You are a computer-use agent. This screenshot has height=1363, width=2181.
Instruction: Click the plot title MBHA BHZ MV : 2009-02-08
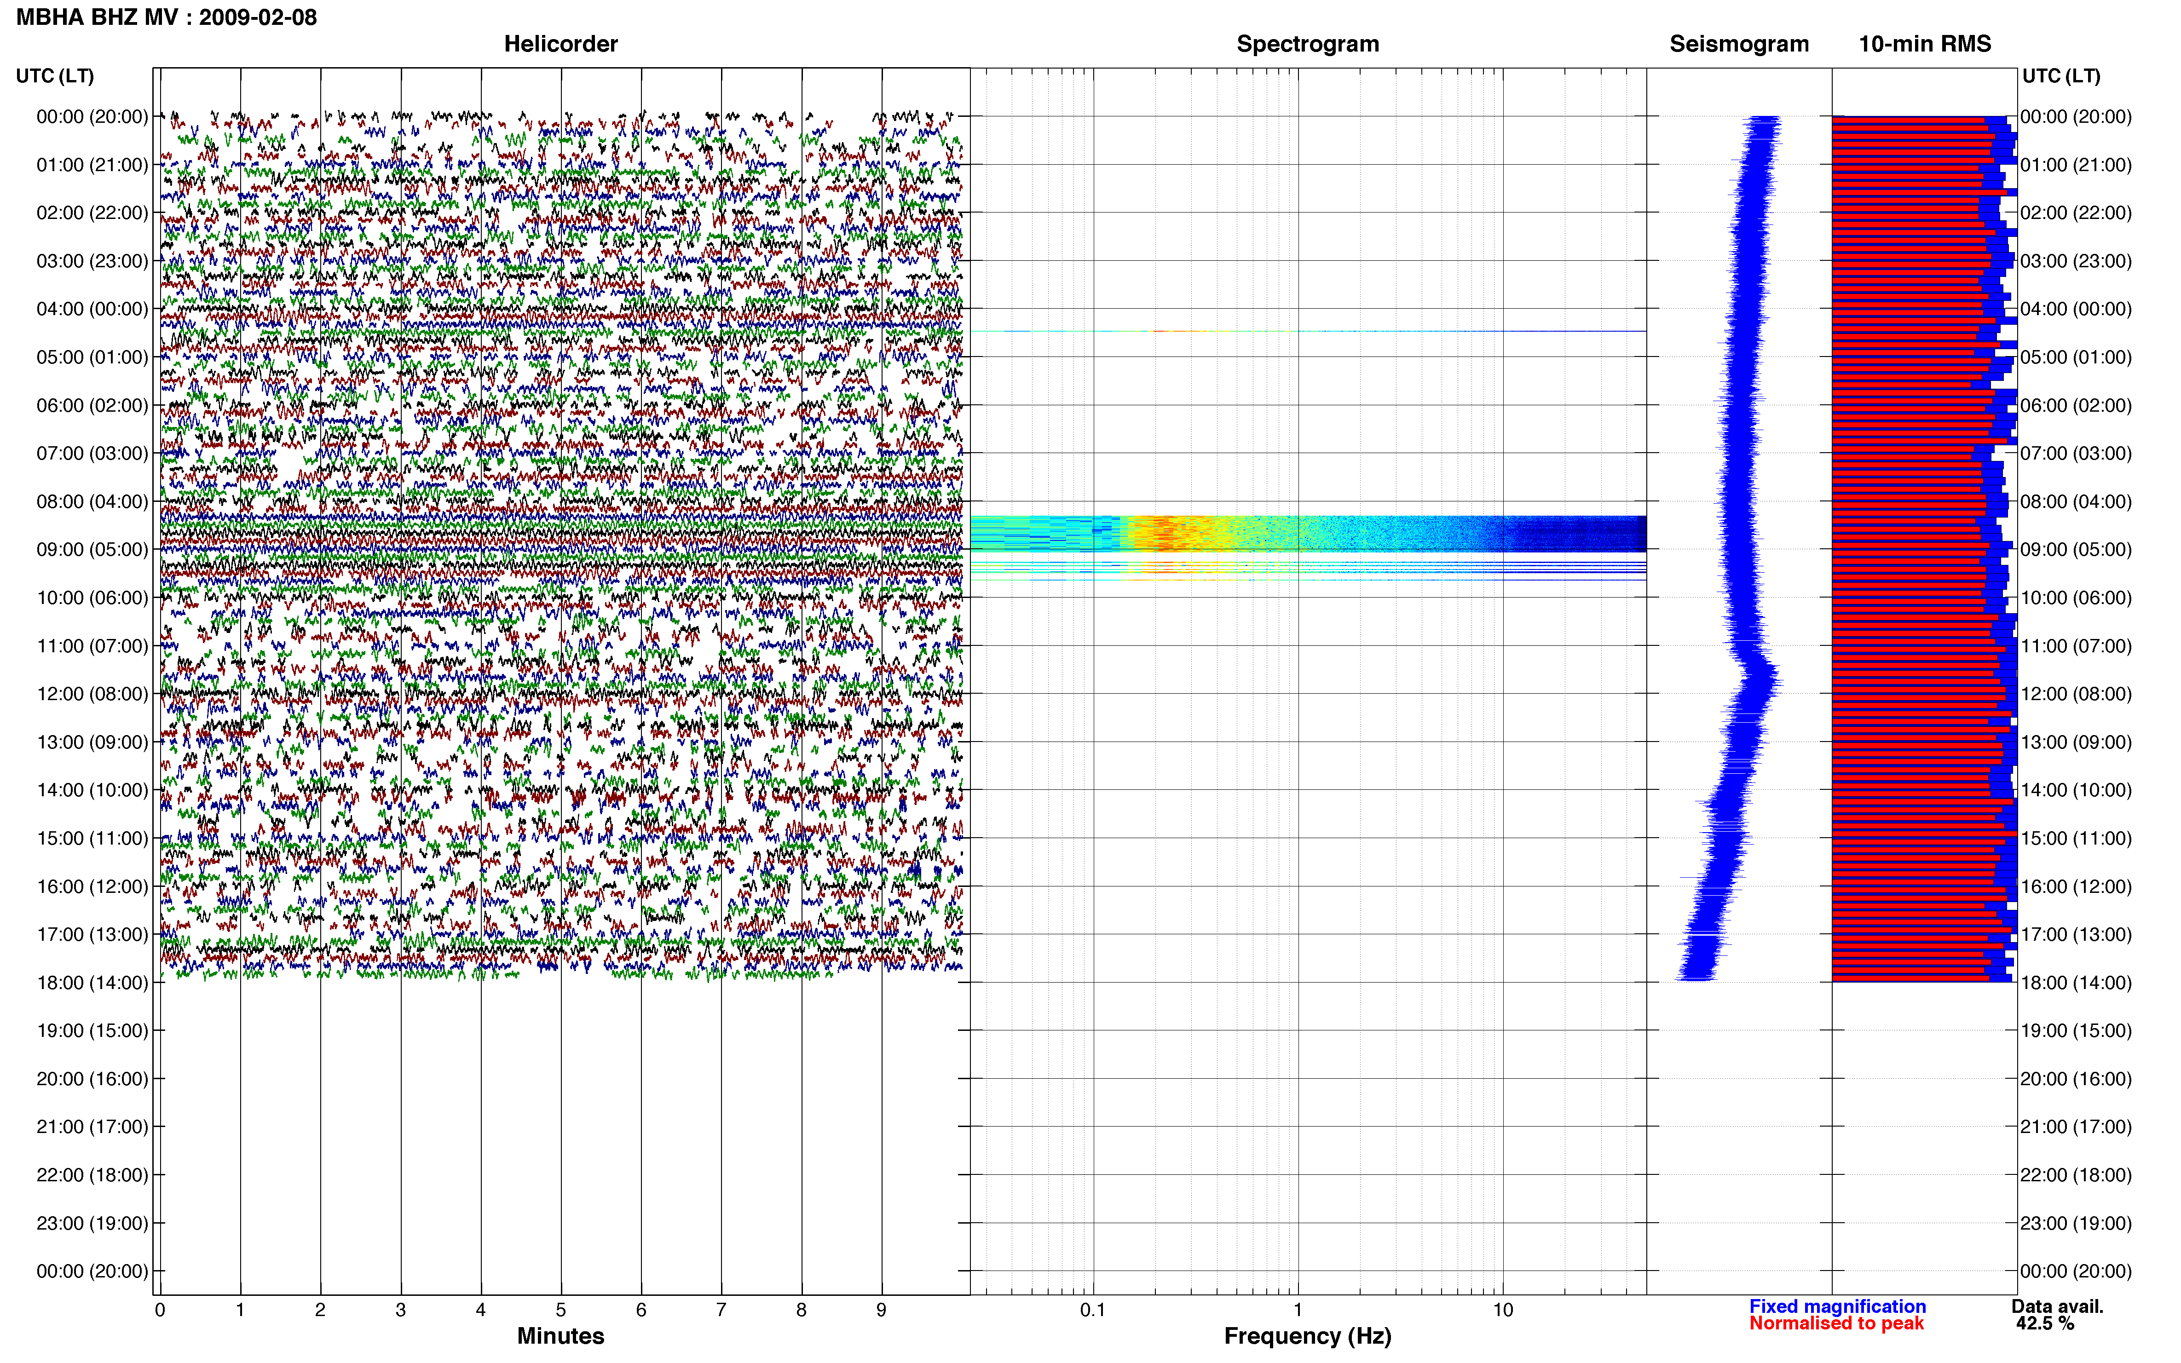(x=167, y=17)
